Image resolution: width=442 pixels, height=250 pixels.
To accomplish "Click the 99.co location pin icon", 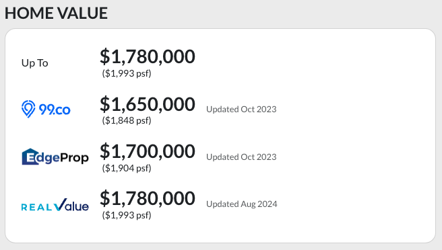I will pos(28,109).
